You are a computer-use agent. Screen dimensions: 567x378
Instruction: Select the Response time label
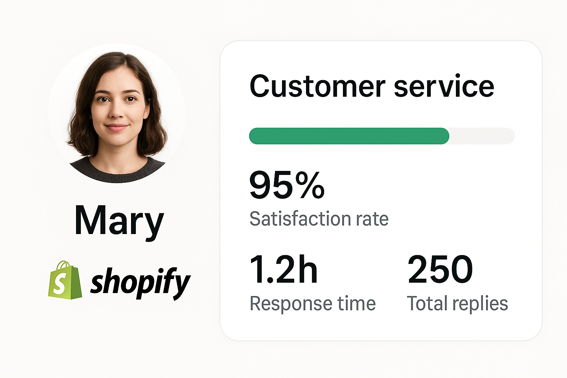pos(313,303)
